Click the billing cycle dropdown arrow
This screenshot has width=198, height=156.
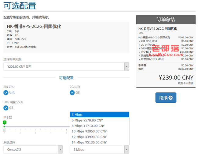tap(127, 66)
